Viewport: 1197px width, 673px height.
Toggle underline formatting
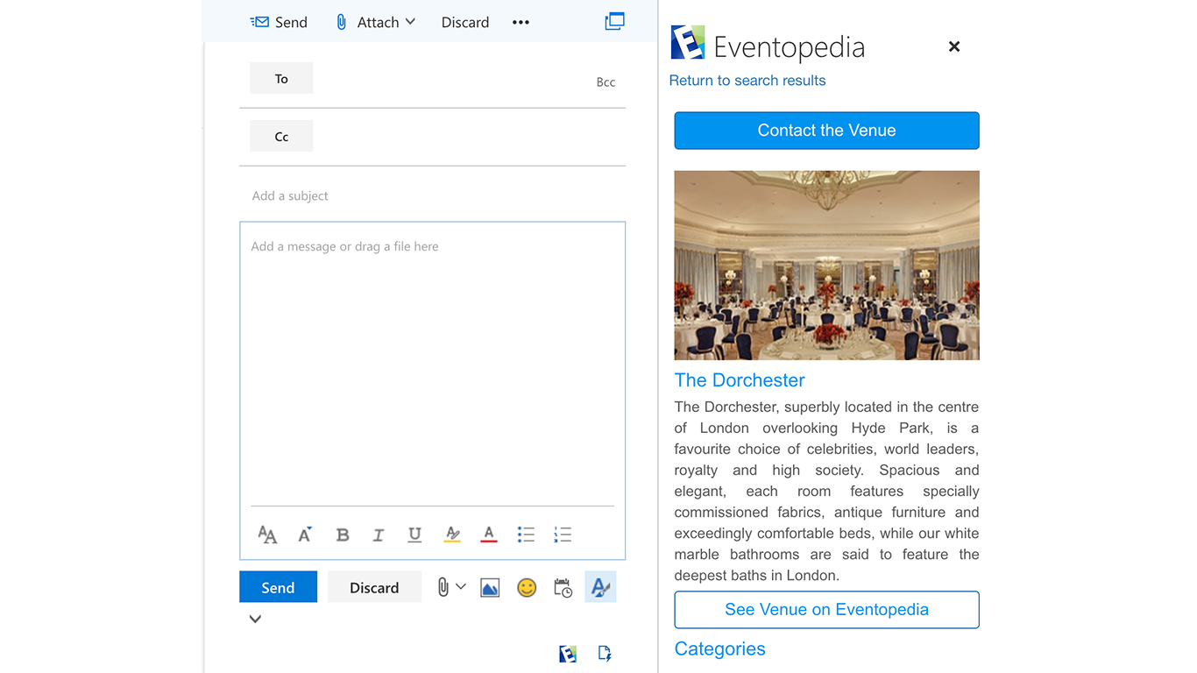tap(414, 535)
